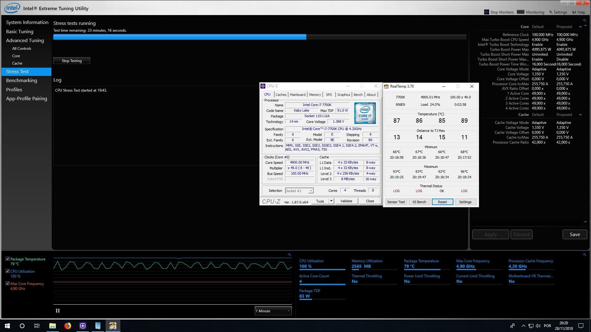Screen dimensions: 591x332
Task: Click the Save profile button
Action: click(x=575, y=234)
